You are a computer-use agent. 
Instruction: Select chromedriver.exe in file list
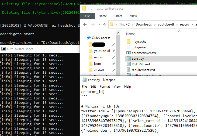144,53
